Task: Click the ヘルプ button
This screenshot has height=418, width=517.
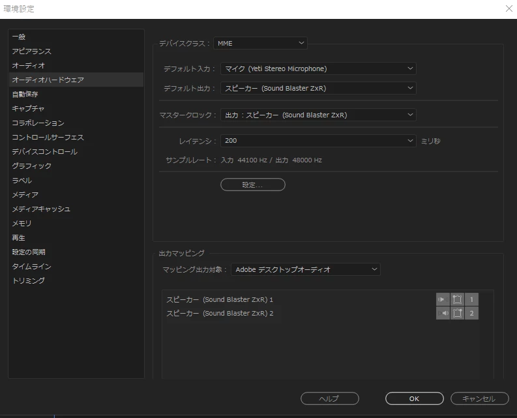Action: click(330, 398)
